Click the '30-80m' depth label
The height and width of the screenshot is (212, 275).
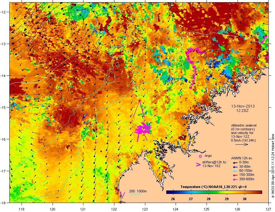245,167
